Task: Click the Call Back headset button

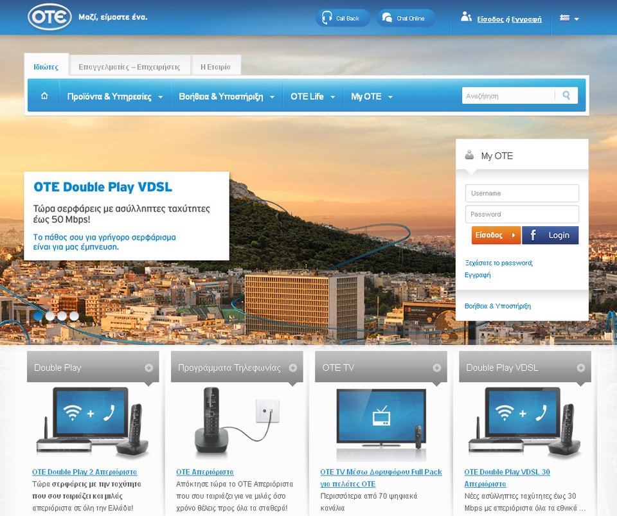Action: point(343,18)
